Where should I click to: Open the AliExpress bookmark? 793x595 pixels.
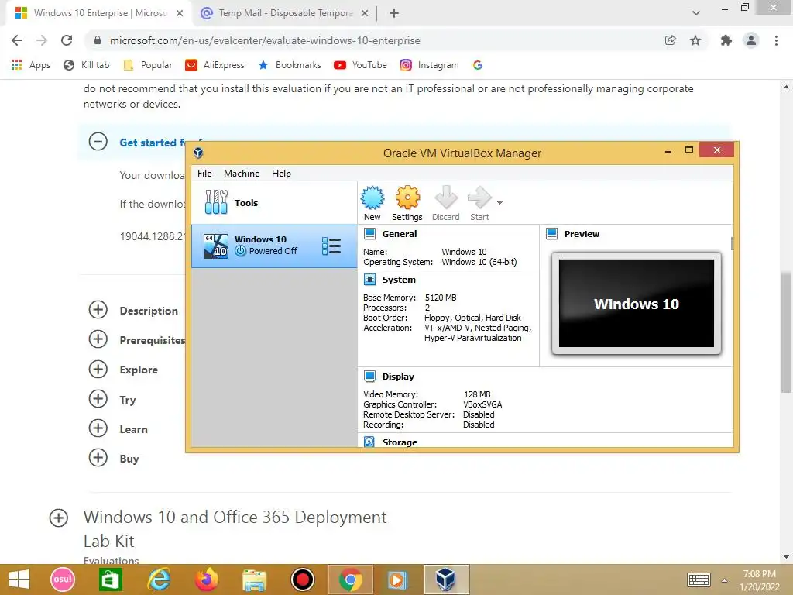(215, 65)
